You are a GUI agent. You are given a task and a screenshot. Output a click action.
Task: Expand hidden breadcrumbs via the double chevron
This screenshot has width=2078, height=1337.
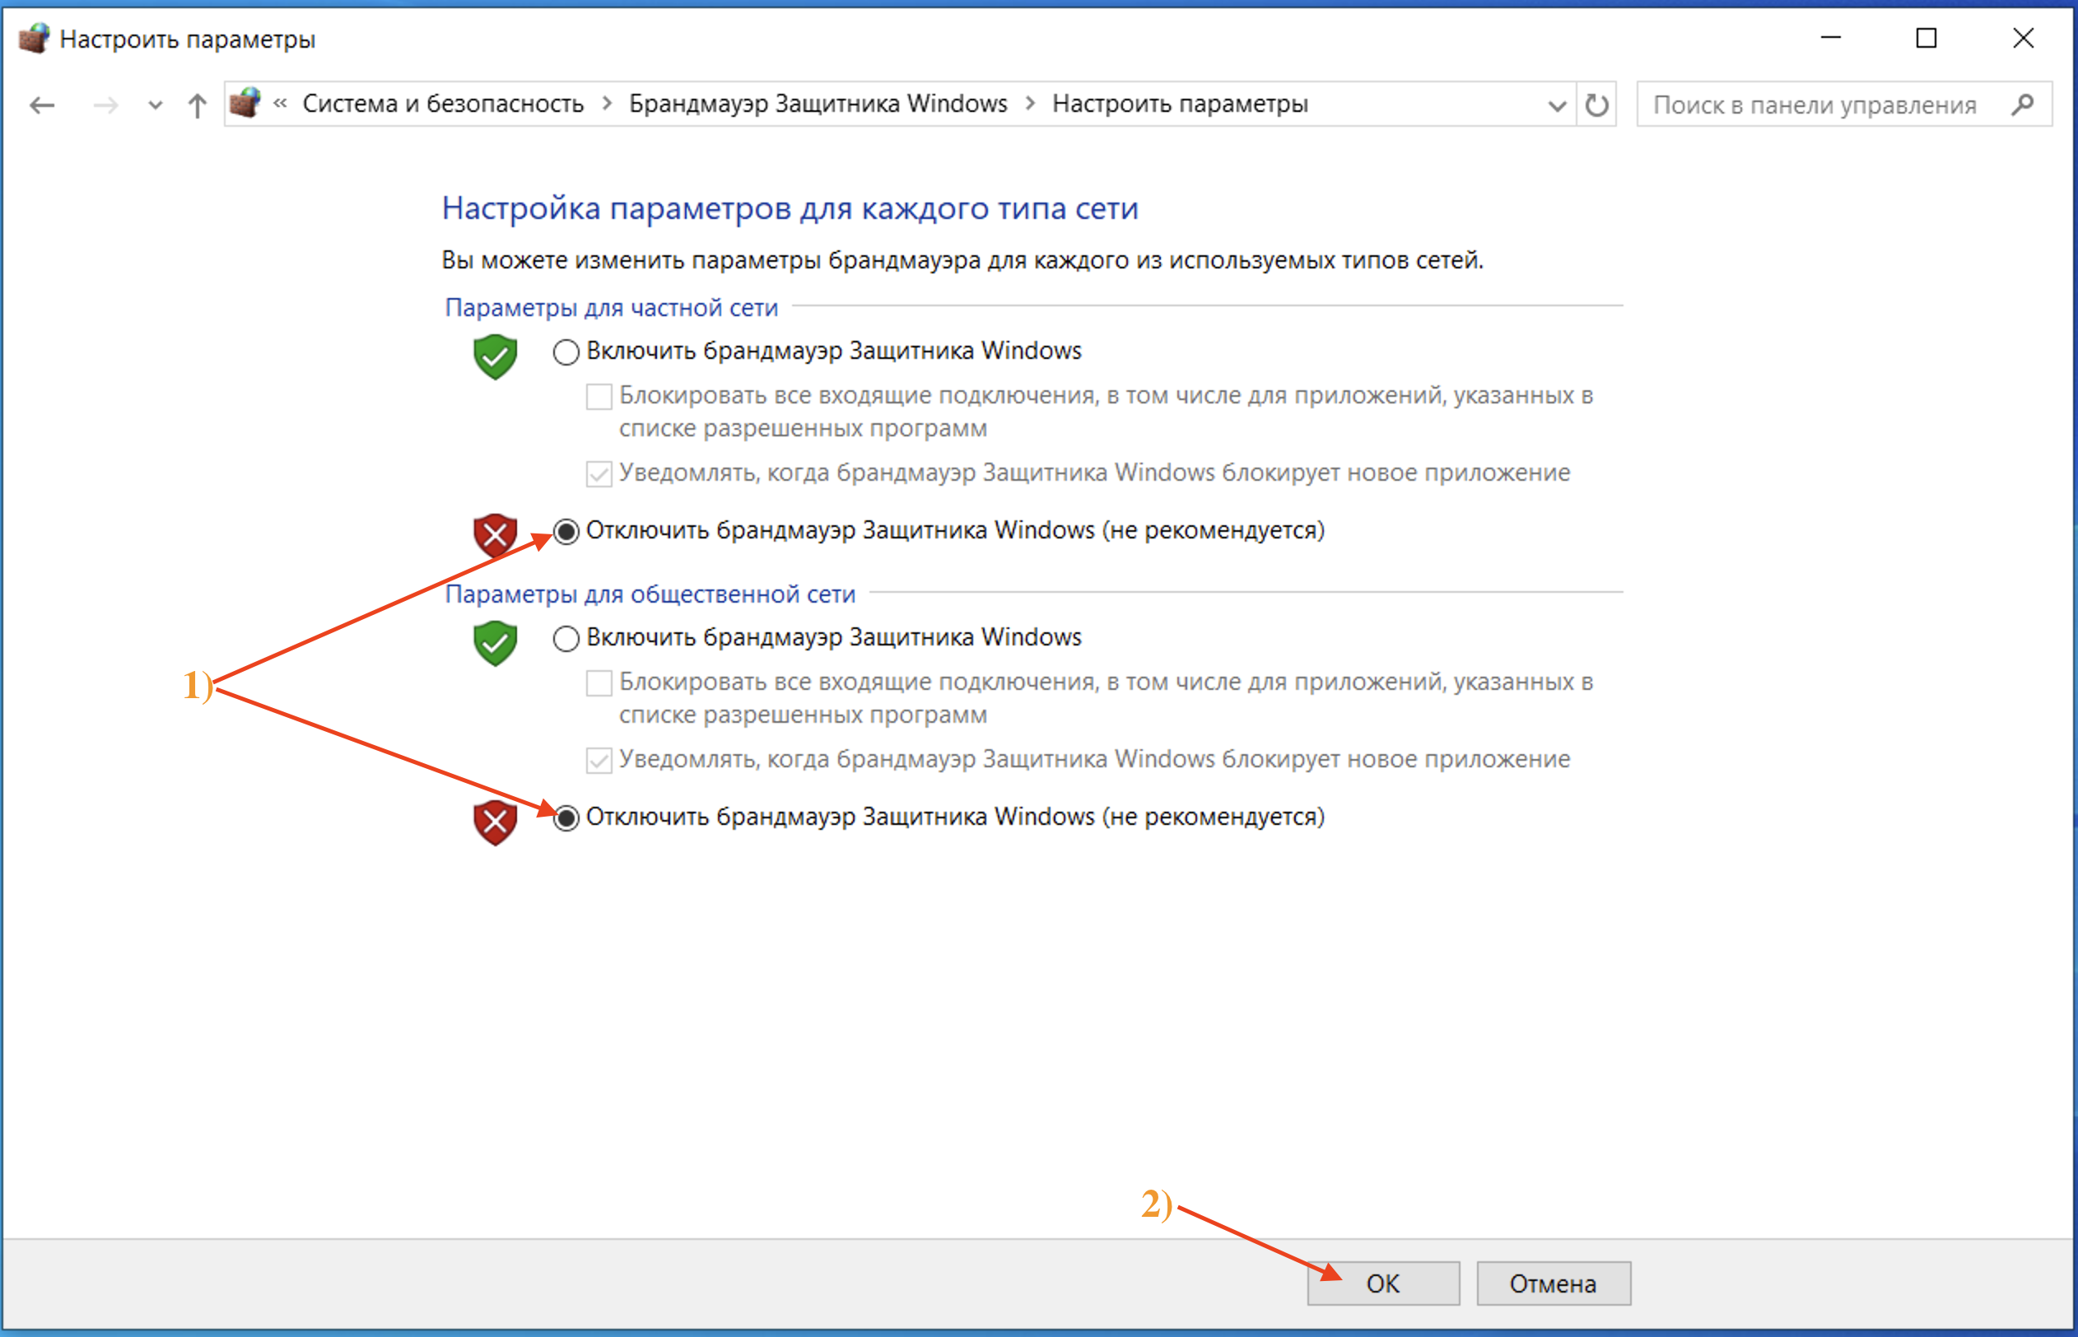click(x=279, y=103)
